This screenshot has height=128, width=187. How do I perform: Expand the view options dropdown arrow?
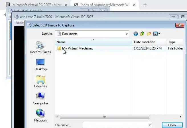(159, 34)
